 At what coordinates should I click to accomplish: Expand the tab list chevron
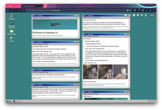tap(150, 6)
